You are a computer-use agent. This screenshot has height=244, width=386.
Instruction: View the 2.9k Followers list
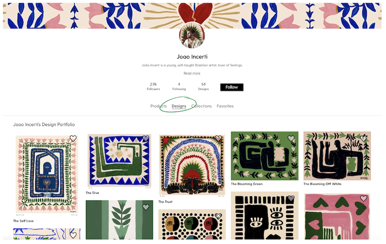(x=153, y=86)
